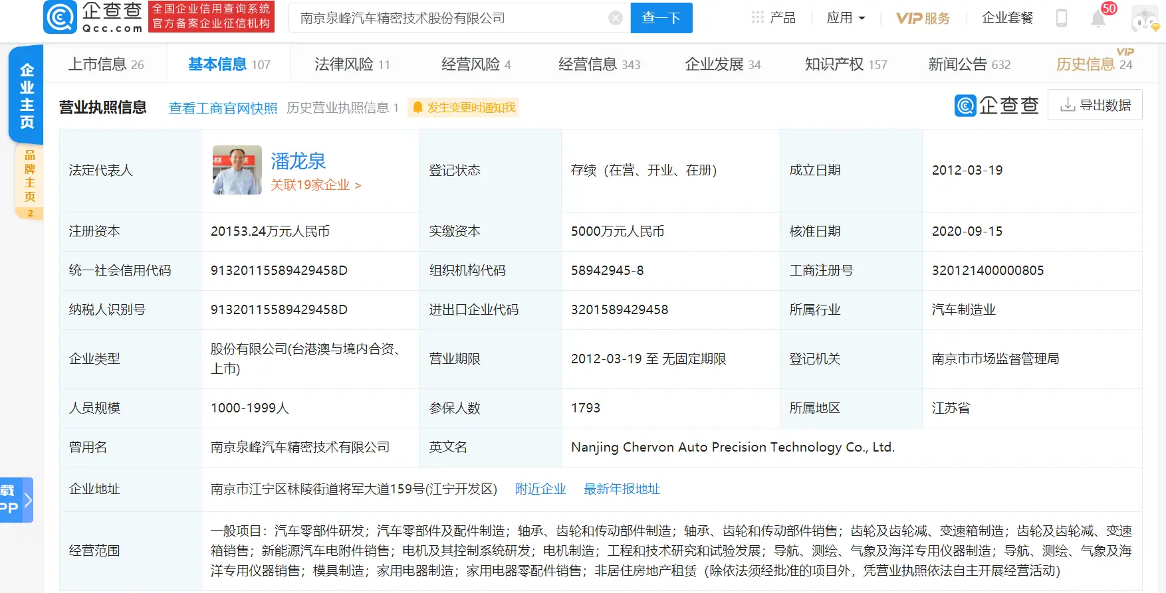Select 企业主页 side tab
The height and width of the screenshot is (593, 1166).
27,95
